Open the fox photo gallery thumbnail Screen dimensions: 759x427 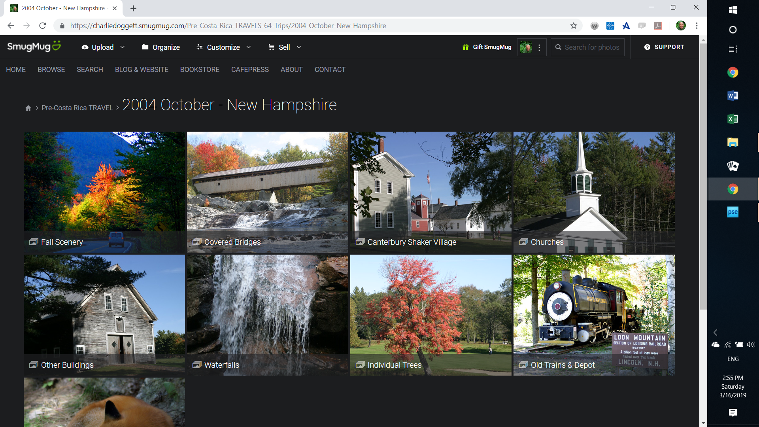(104, 402)
